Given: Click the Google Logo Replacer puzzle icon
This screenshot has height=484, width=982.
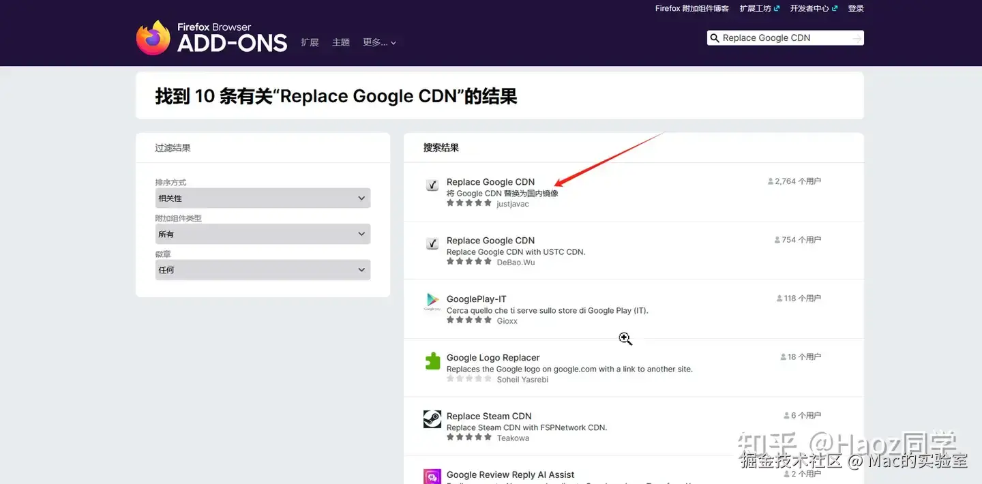Looking at the screenshot, I should pyautogui.click(x=432, y=361).
